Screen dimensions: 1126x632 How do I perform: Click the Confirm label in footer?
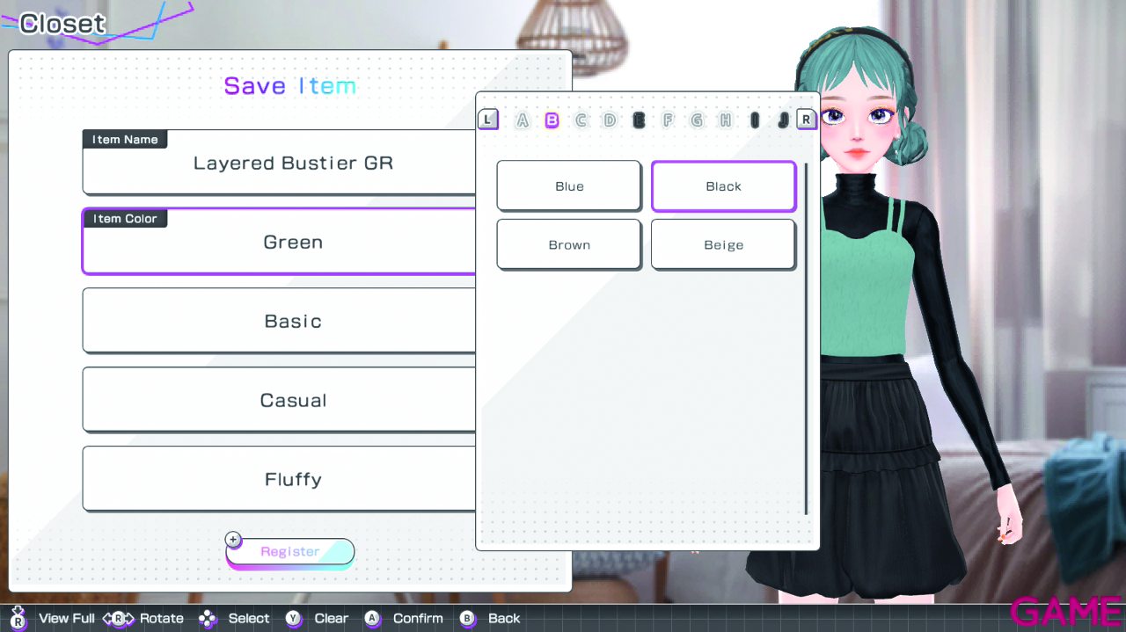[x=418, y=619]
